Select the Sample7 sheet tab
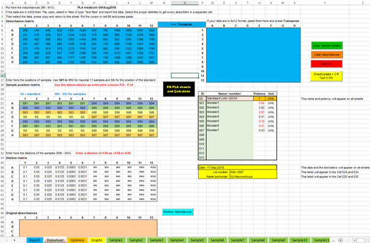The image size is (370, 243). (237, 240)
